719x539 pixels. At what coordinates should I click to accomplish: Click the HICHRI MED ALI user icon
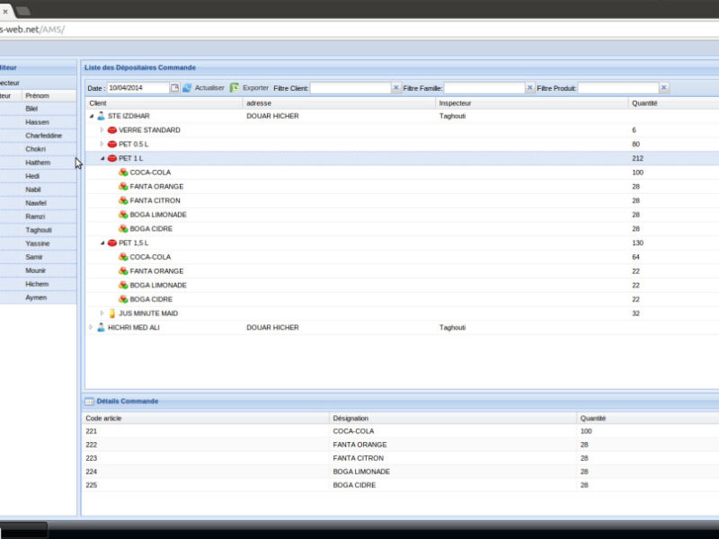point(102,328)
